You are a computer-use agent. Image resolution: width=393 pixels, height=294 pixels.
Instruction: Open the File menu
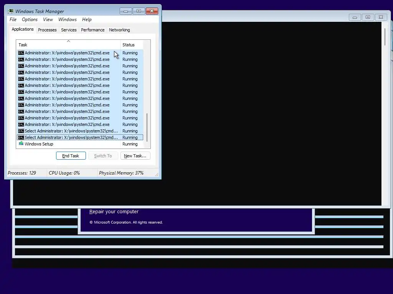coord(13,20)
